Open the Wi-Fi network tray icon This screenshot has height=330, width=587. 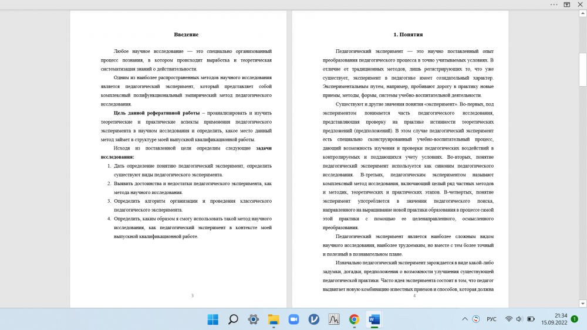(x=509, y=319)
